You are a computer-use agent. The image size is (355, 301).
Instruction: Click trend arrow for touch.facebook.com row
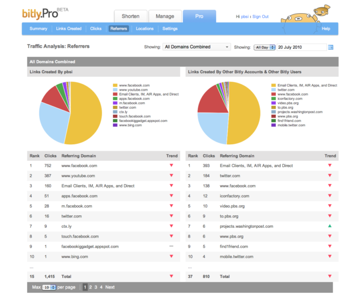click(171, 236)
